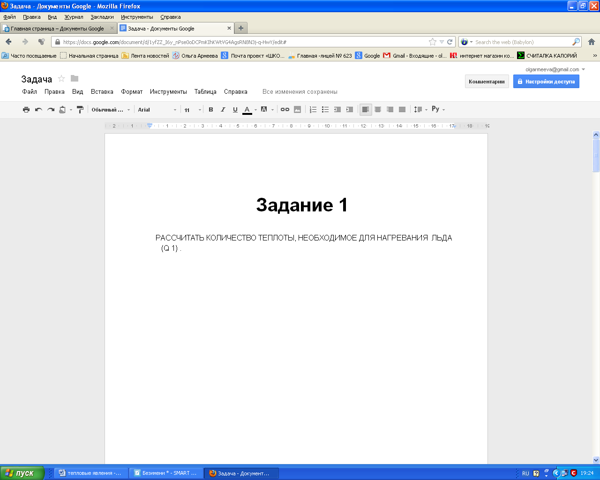Viewport: 600px width, 480px height.
Task: Open the web clipboard dropdown arrow
Action: [x=71, y=110]
